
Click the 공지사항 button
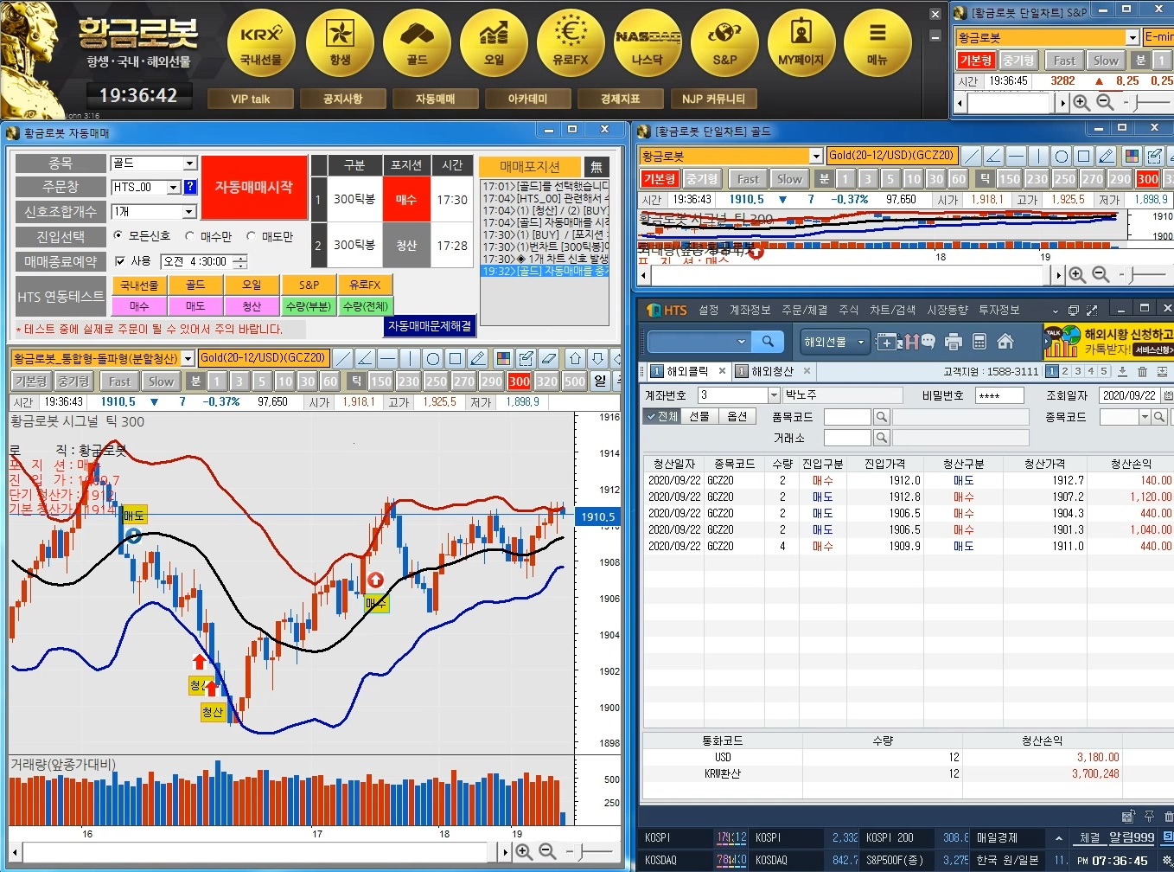(342, 99)
